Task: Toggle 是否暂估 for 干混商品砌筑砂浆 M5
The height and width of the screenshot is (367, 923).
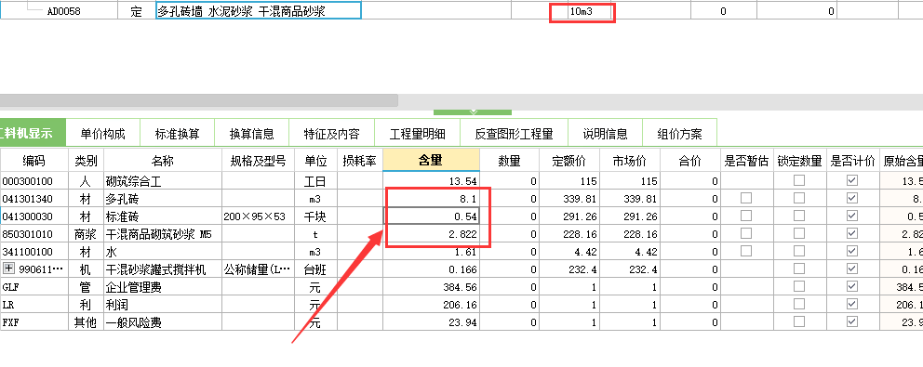Action: (746, 234)
